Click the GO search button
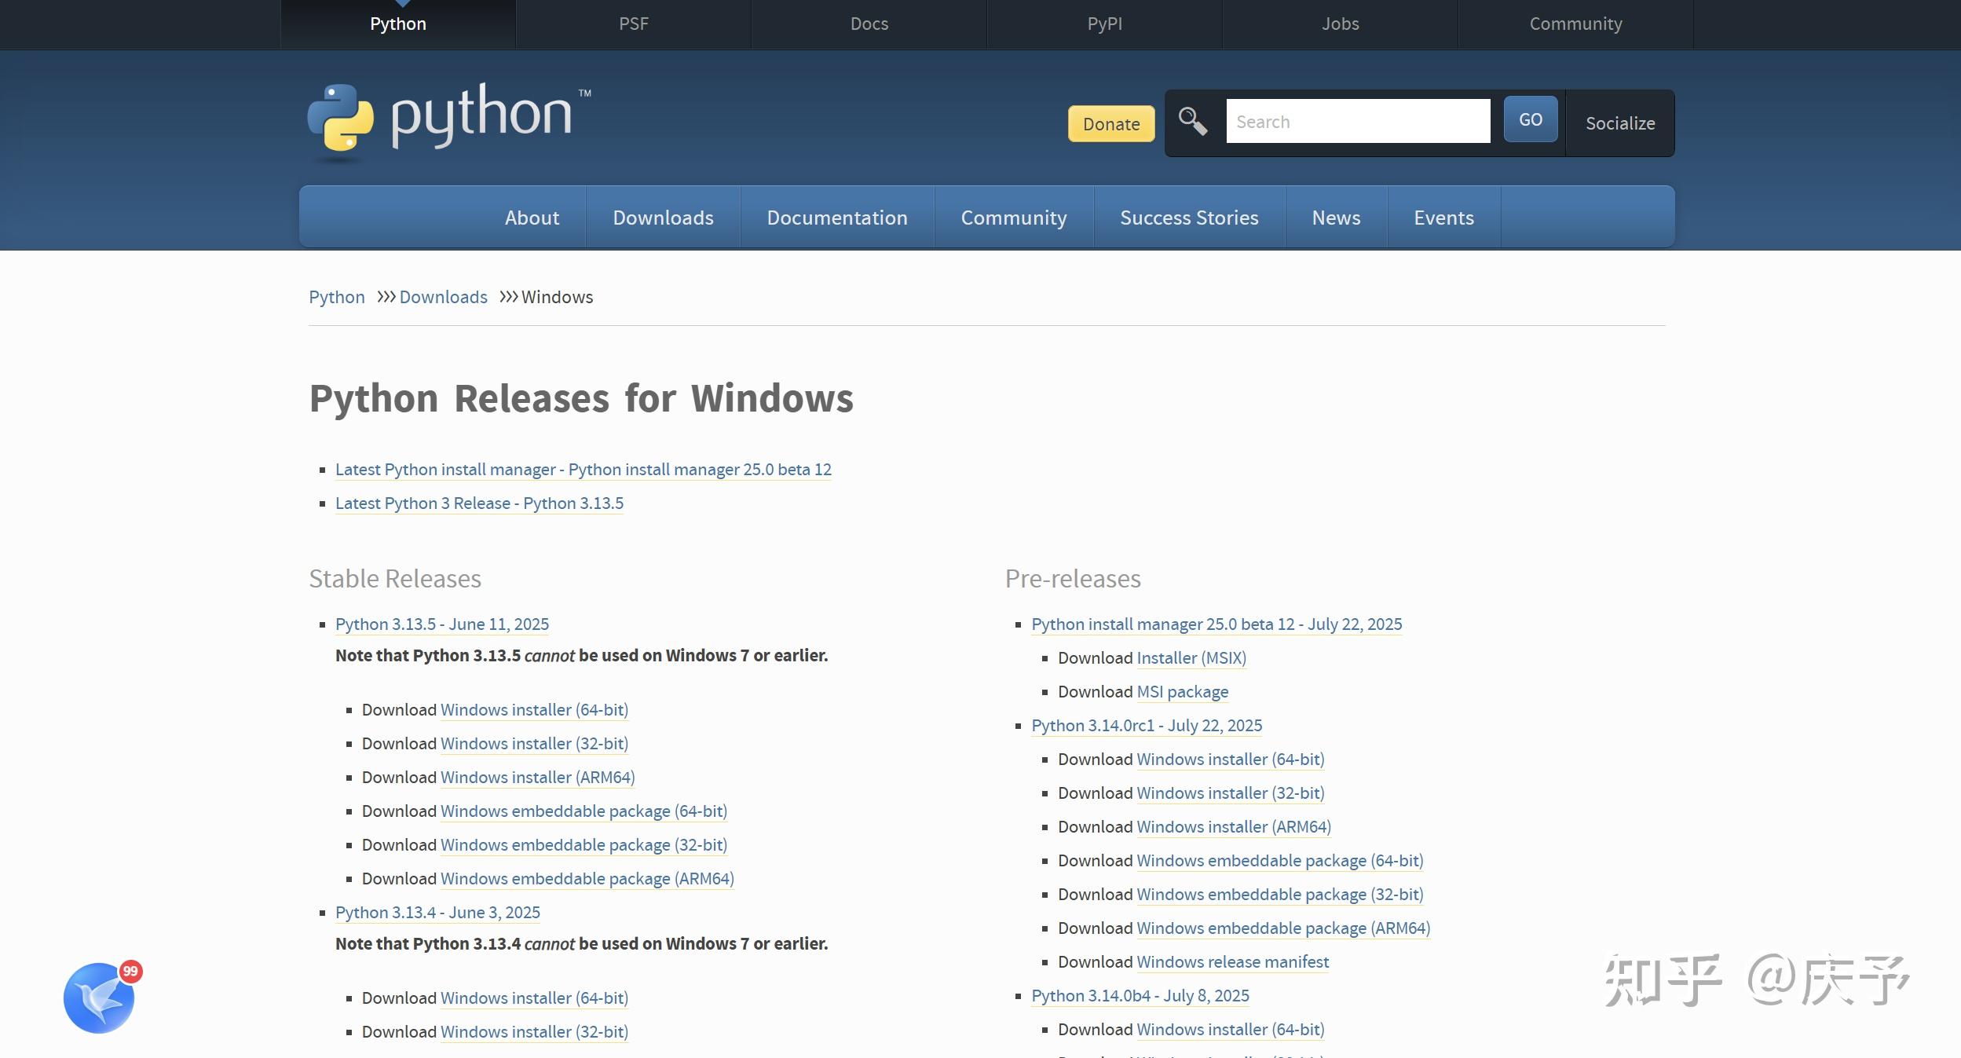The width and height of the screenshot is (1961, 1058). point(1528,119)
